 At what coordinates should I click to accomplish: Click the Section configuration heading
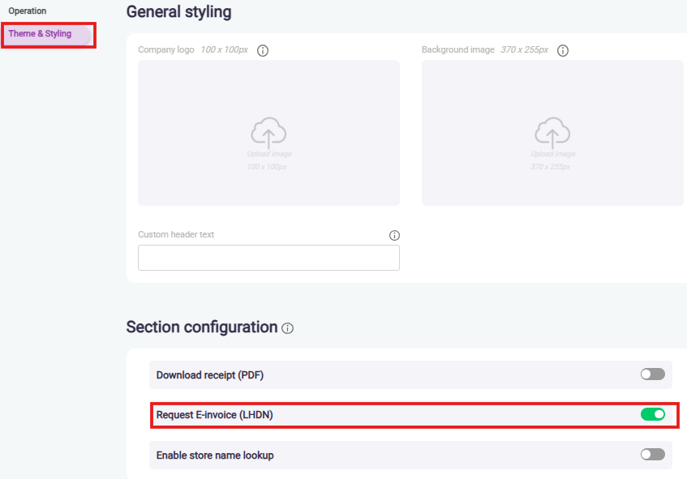point(202,327)
